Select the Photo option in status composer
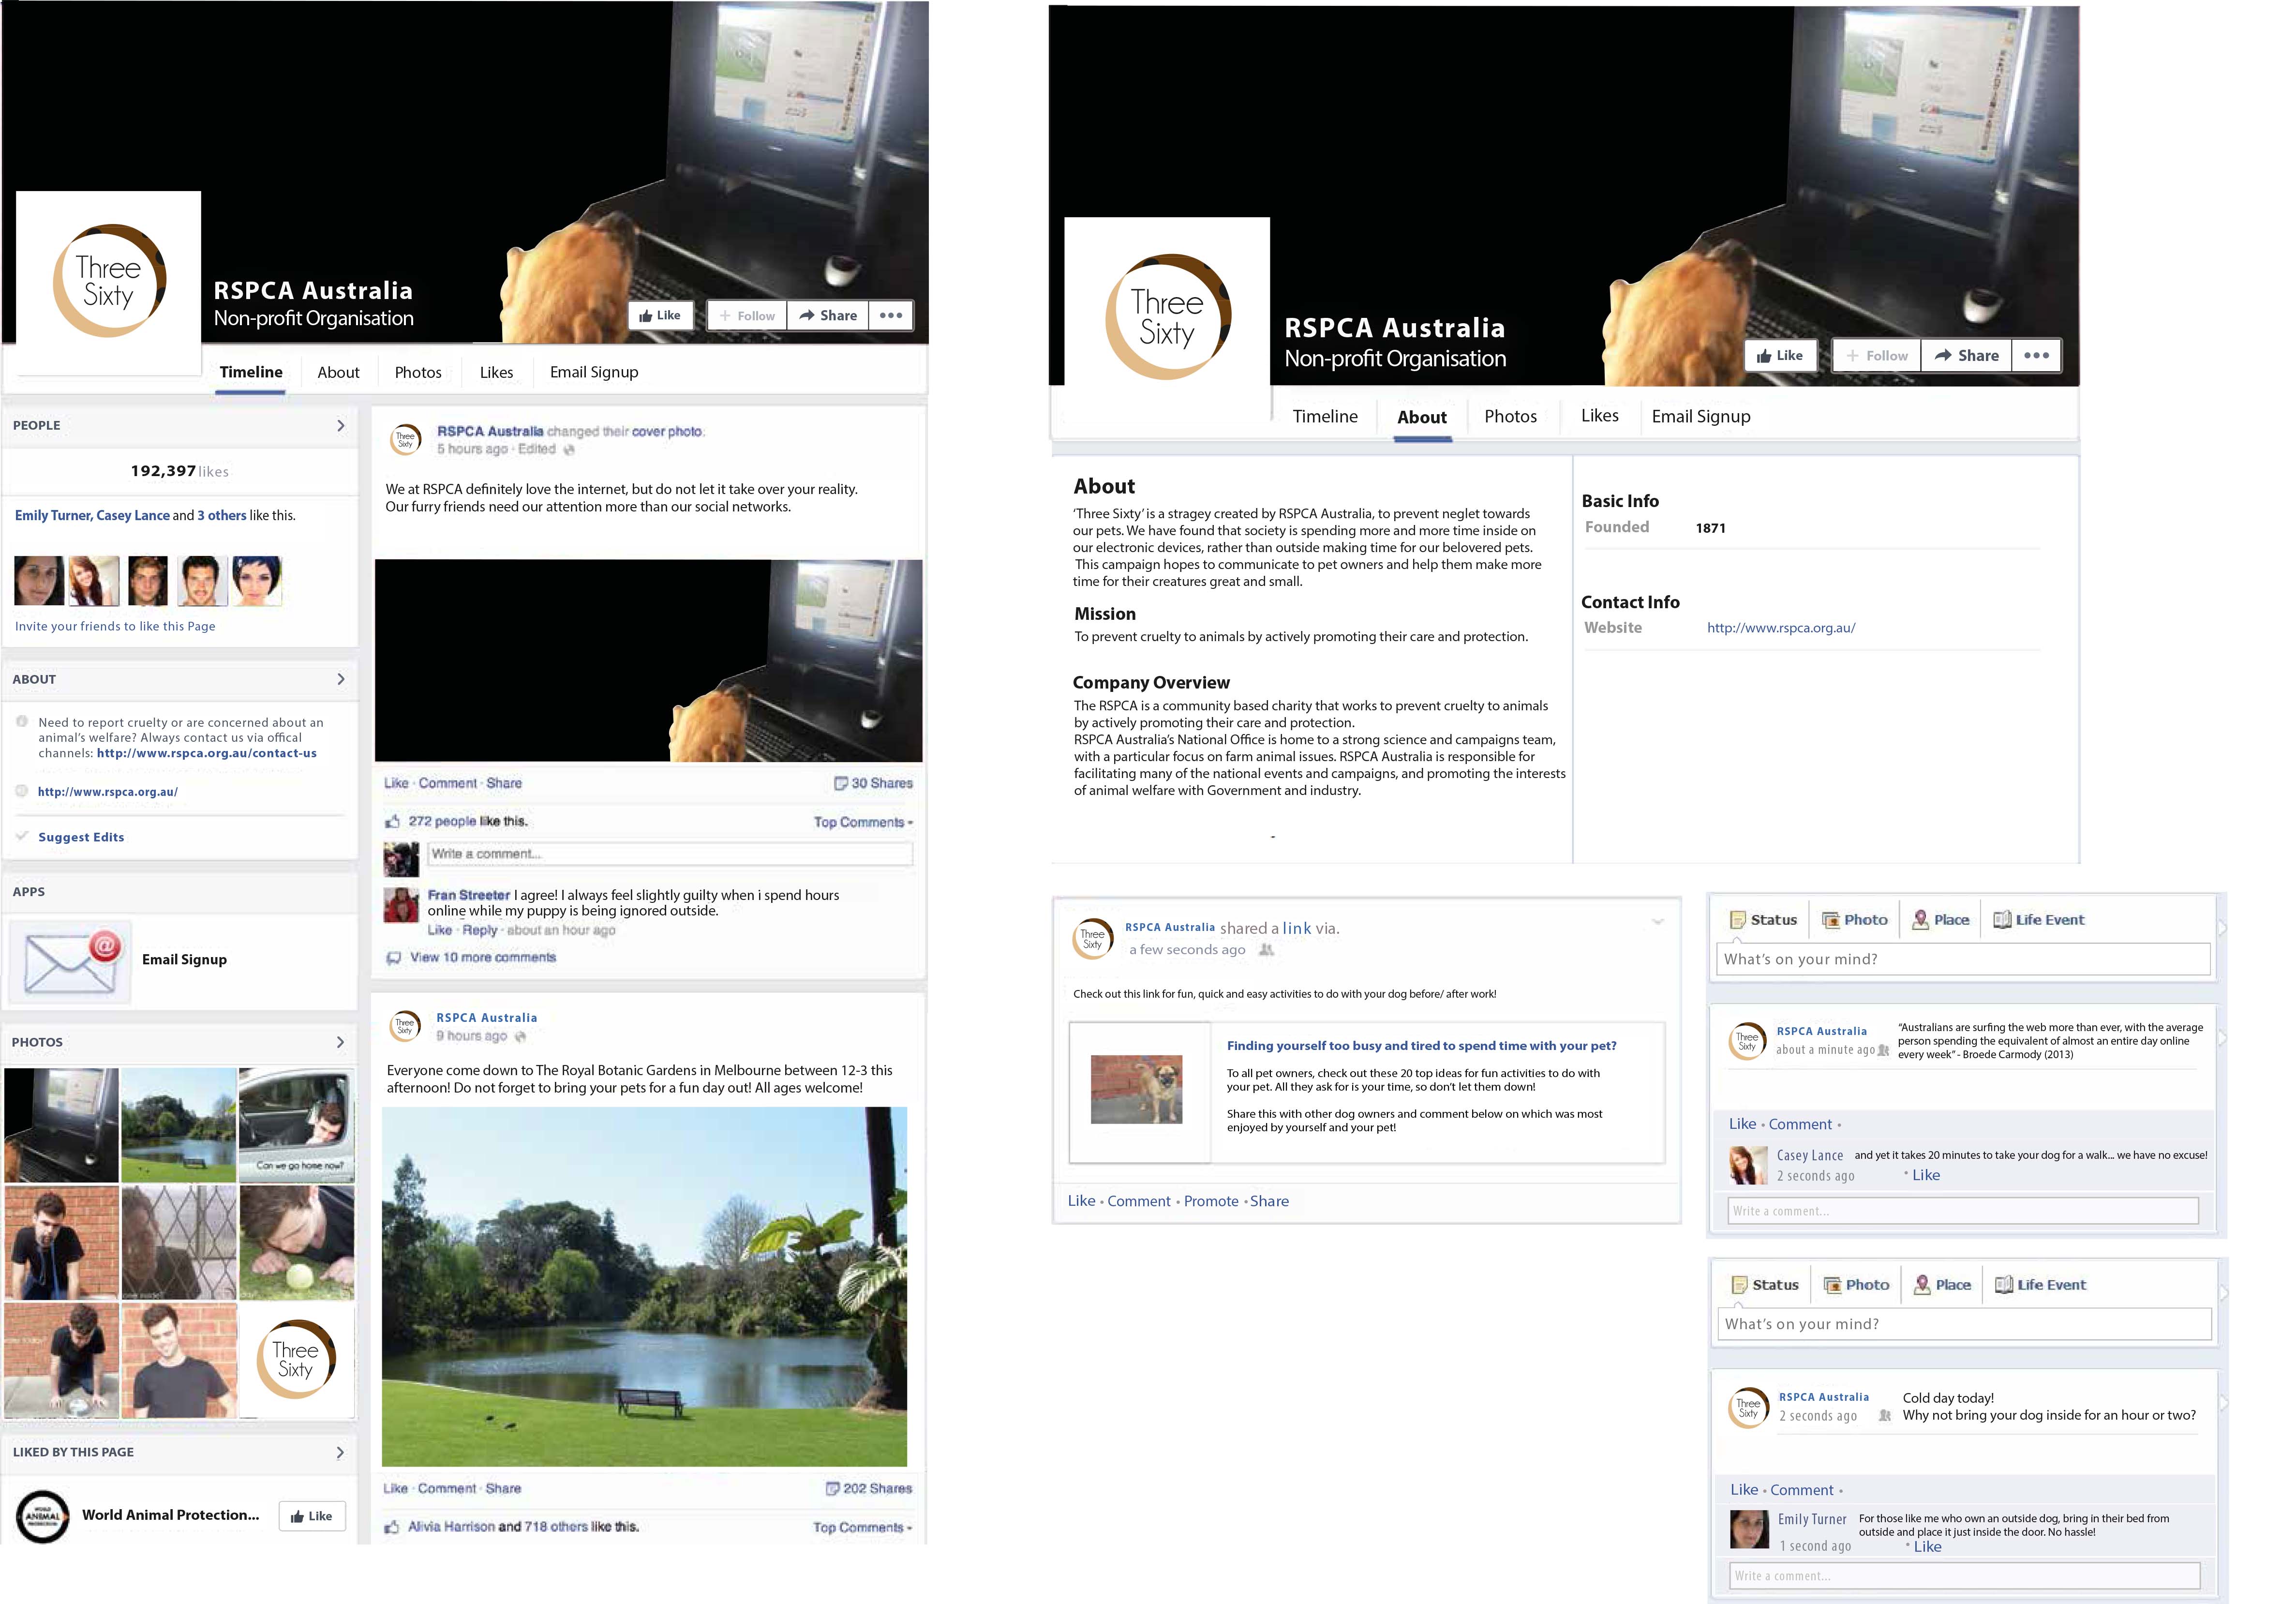Image resolution: width=2296 pixels, height=1604 pixels. [x=1855, y=920]
